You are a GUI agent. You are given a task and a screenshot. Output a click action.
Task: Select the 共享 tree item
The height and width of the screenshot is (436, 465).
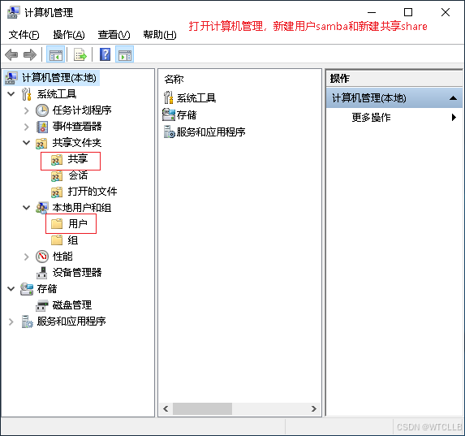[78, 159]
